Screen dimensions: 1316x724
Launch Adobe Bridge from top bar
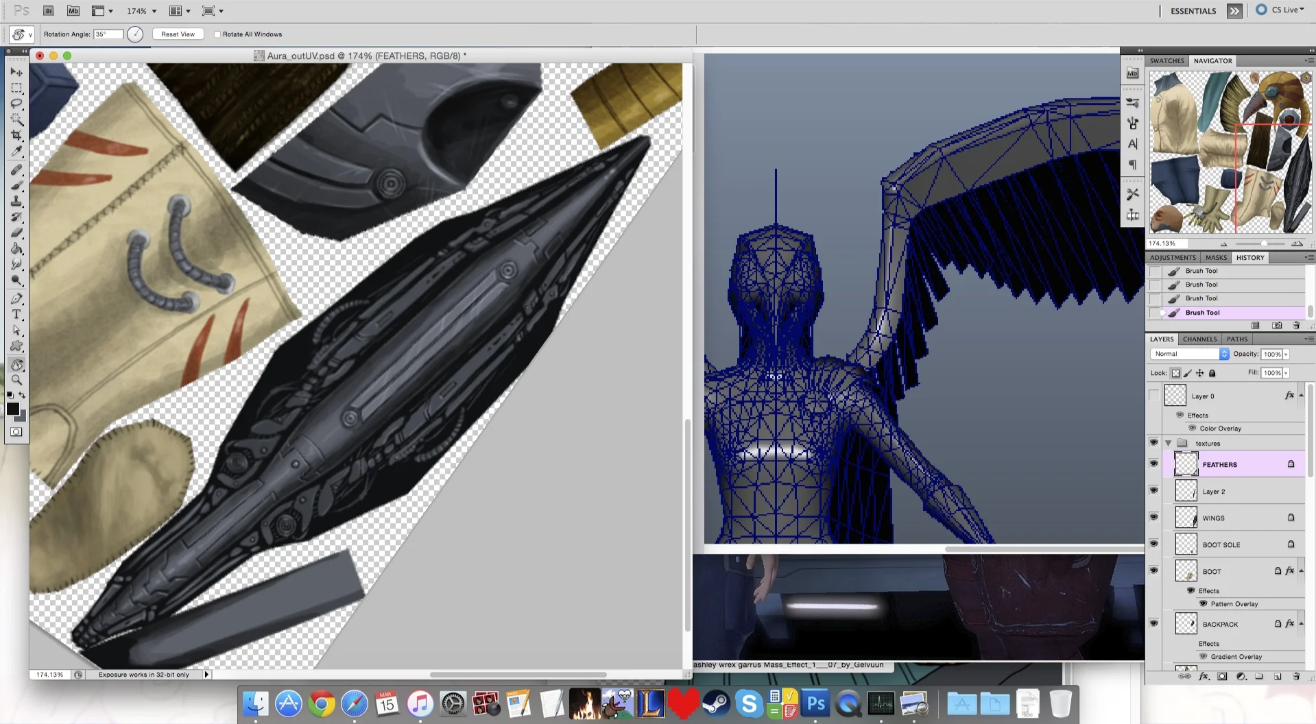tap(48, 11)
